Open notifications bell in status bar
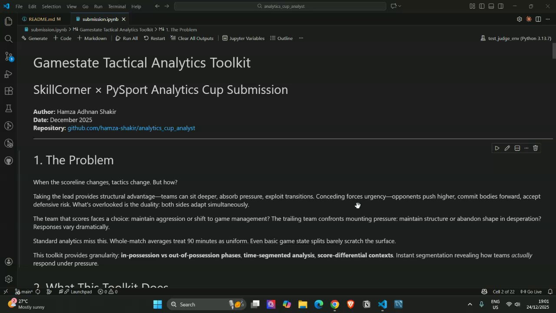This screenshot has height=313, width=556. pos(550,292)
